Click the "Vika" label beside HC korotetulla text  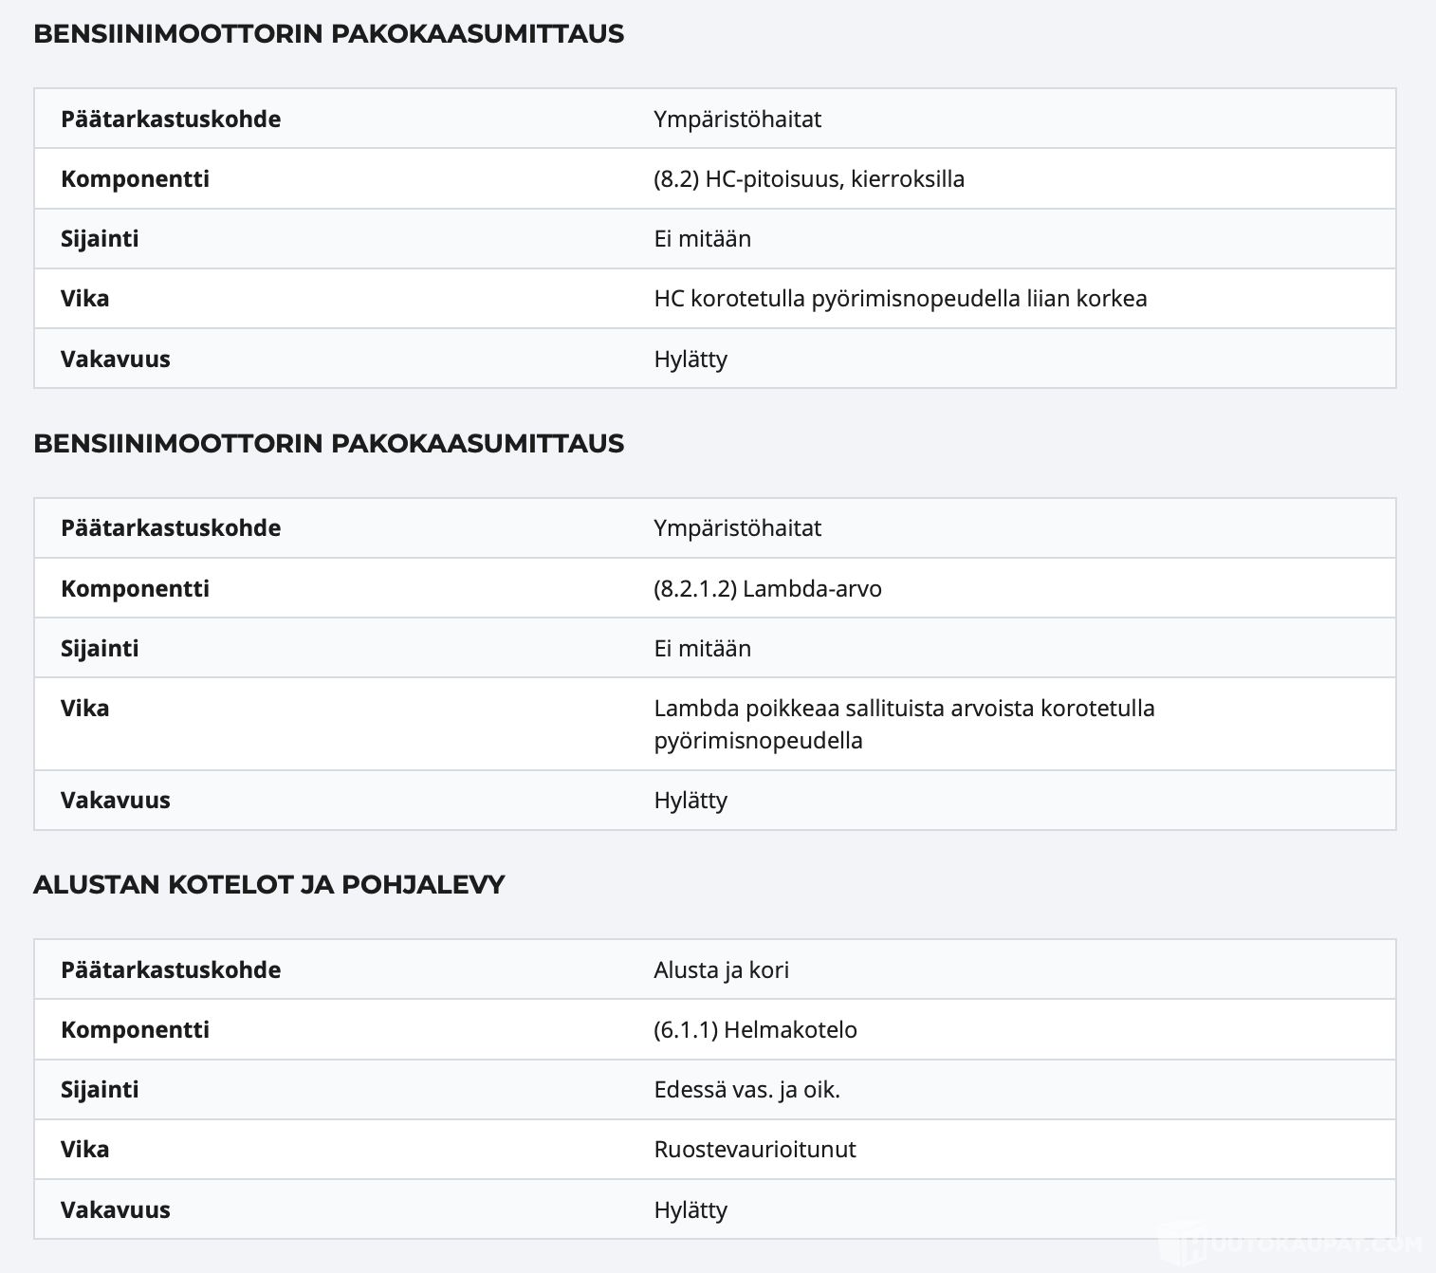click(x=84, y=298)
